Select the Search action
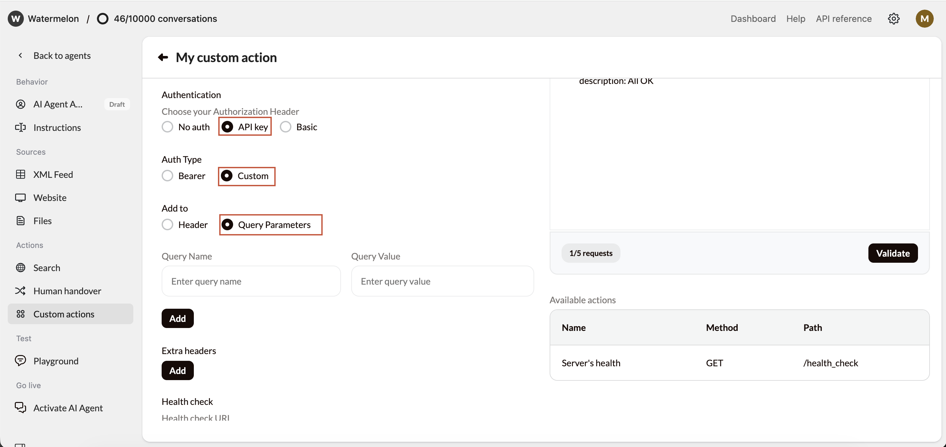Image resolution: width=946 pixels, height=447 pixels. tap(47, 268)
